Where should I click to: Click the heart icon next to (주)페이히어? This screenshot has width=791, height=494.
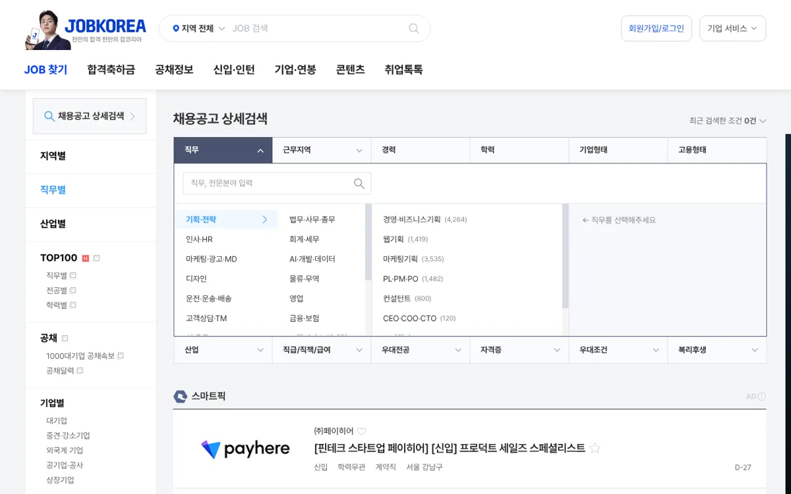pyautogui.click(x=361, y=431)
